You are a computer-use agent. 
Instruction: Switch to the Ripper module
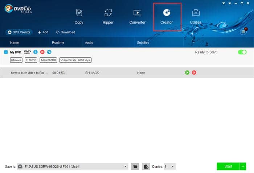click(108, 17)
